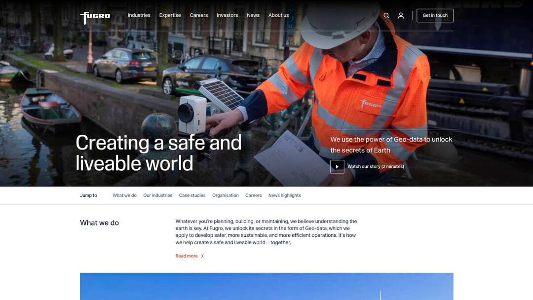Open the Investors menu

coord(227,15)
